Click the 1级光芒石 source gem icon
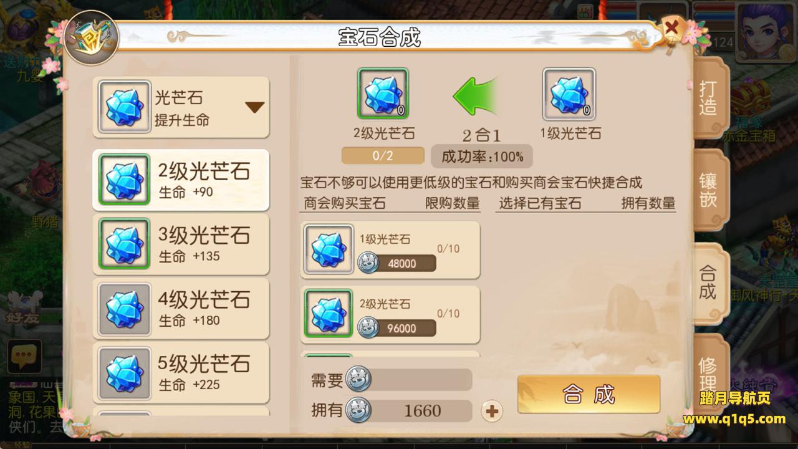Screen dimensions: 798x449 [x=569, y=94]
